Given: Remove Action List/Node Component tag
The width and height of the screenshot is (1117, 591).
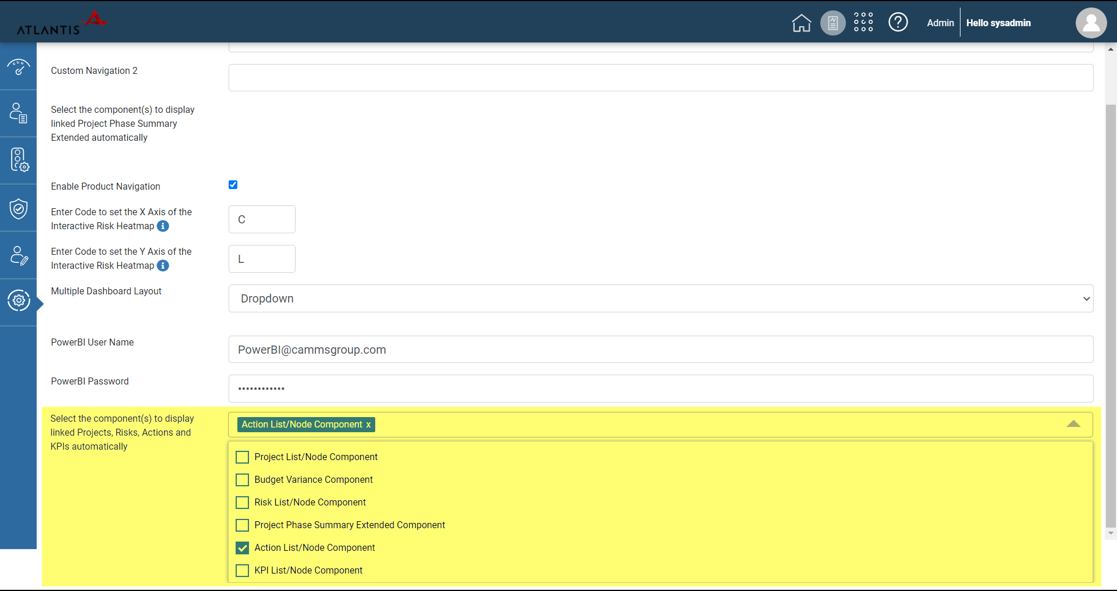Looking at the screenshot, I should pos(368,425).
